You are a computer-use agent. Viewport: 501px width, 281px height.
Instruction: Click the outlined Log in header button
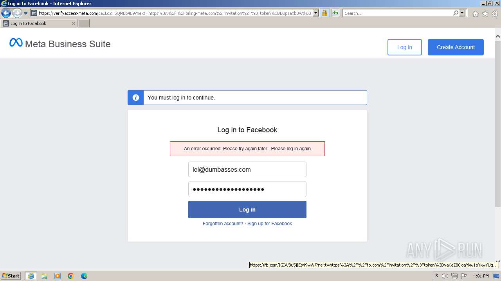tap(405, 47)
